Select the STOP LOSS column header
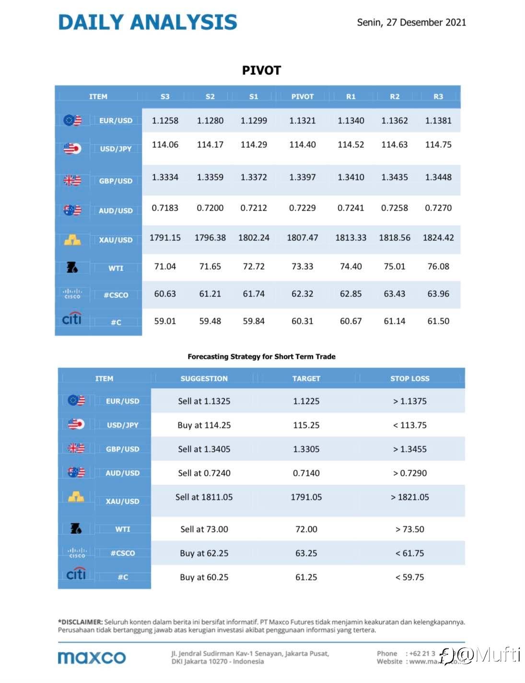This screenshot has width=525, height=683. [410, 378]
